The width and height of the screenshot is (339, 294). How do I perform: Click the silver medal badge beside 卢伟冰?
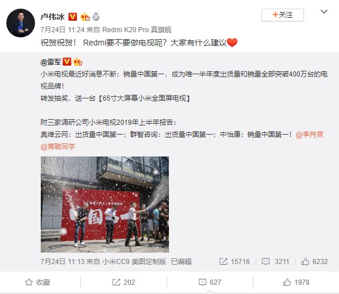pyautogui.click(x=96, y=17)
